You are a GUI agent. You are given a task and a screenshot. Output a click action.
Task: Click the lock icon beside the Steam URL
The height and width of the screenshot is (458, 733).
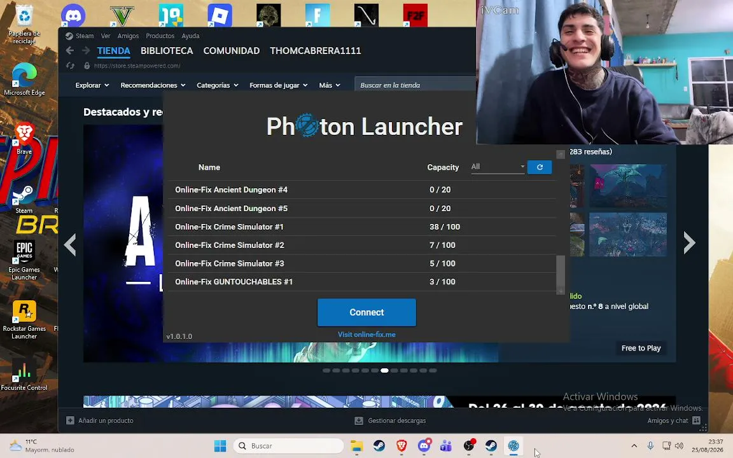coord(87,66)
